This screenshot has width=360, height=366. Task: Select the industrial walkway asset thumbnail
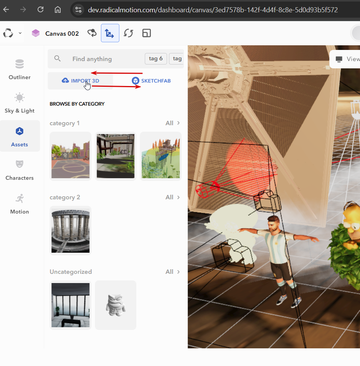pos(116,156)
